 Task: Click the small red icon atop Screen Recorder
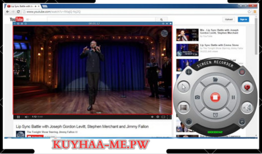[x=242, y=72]
